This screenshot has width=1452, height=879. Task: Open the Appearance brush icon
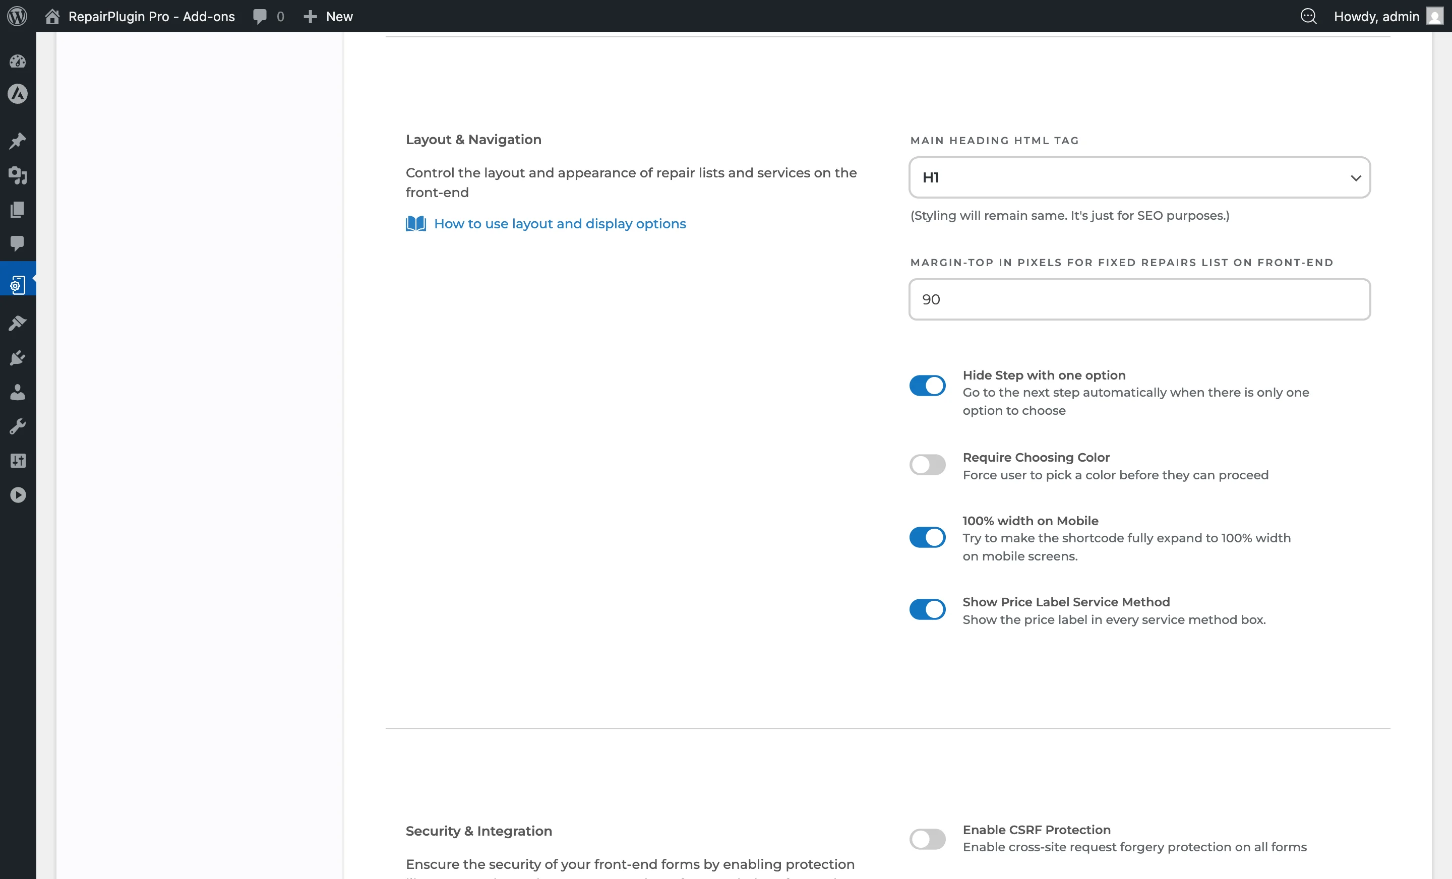coord(18,323)
